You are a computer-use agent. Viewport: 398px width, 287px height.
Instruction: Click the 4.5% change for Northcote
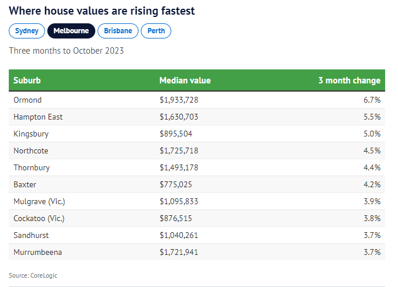click(x=372, y=150)
